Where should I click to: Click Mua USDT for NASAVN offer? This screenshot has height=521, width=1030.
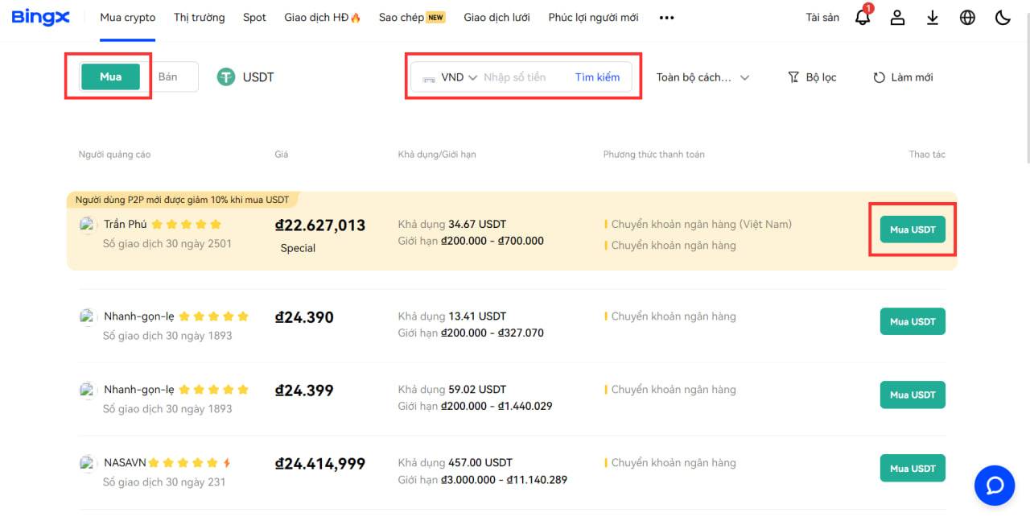point(913,468)
